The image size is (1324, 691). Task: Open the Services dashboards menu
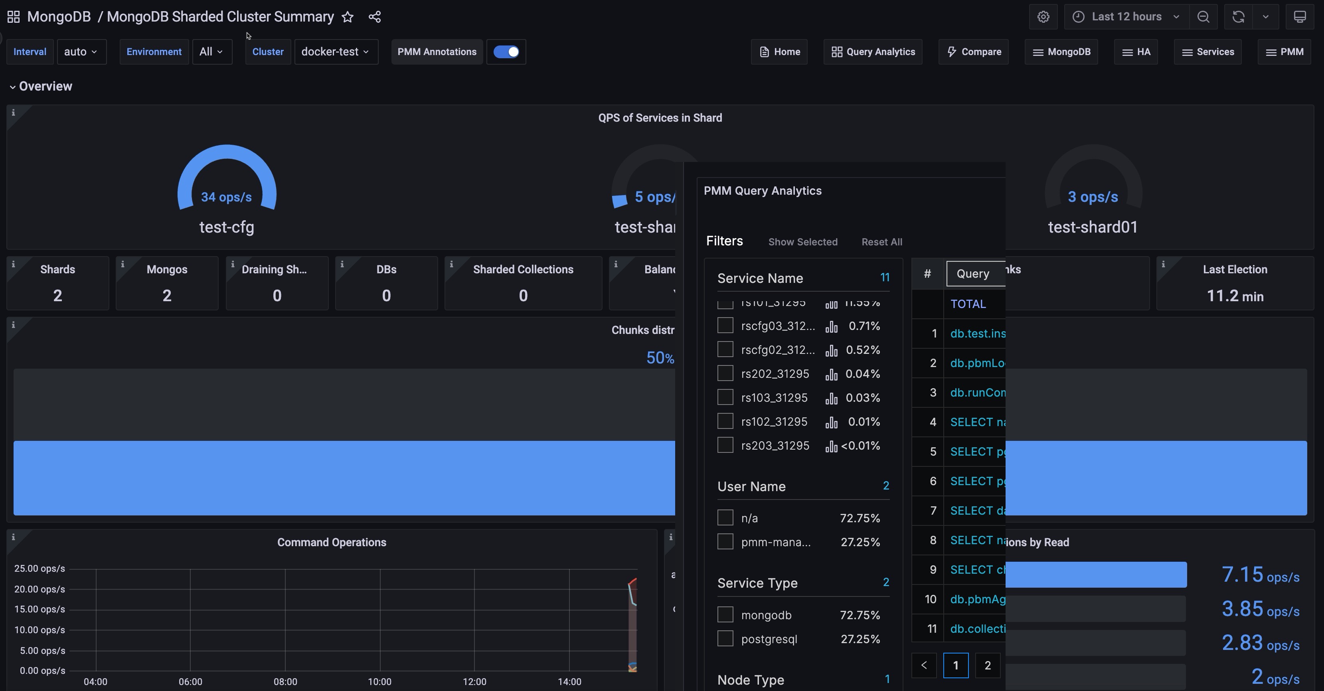1207,52
